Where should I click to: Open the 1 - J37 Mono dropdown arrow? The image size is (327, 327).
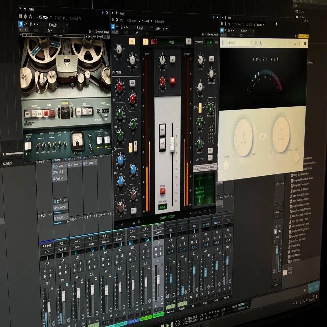coord(51,17)
